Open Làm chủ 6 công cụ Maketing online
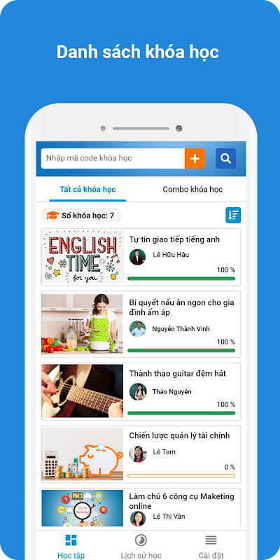Image resolution: width=280 pixels, height=560 pixels. pos(181,501)
